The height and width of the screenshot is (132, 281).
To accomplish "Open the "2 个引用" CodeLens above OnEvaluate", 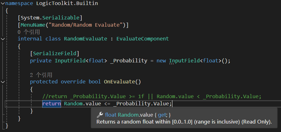I will [41, 75].
